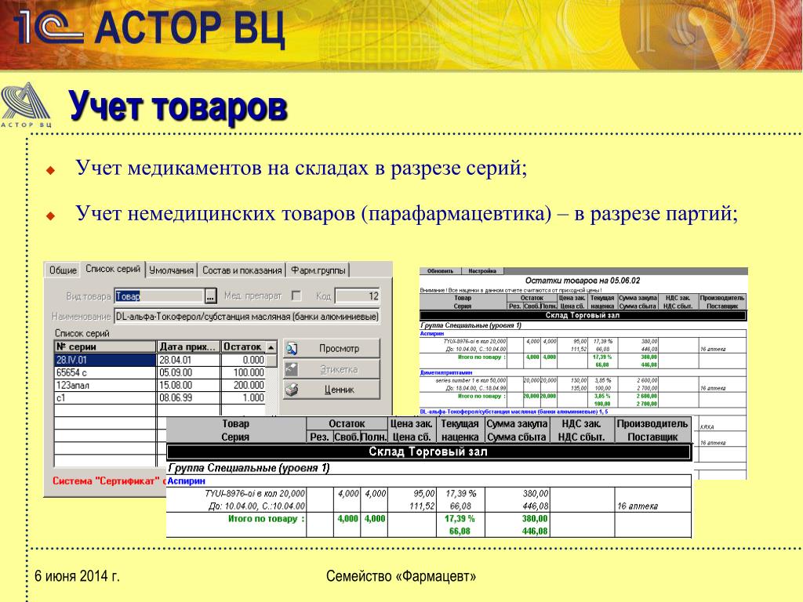
Task: Click Итого по товару in enlarged report
Action: point(267,519)
